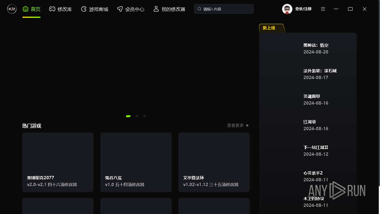Select the third carousel indicator dot
The image size is (380, 214).
[x=145, y=116]
